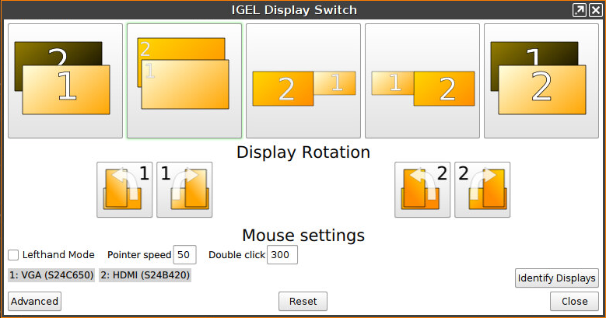Screen dimensions: 606x318
Task: Open the Advanced settings
Action: (34, 301)
